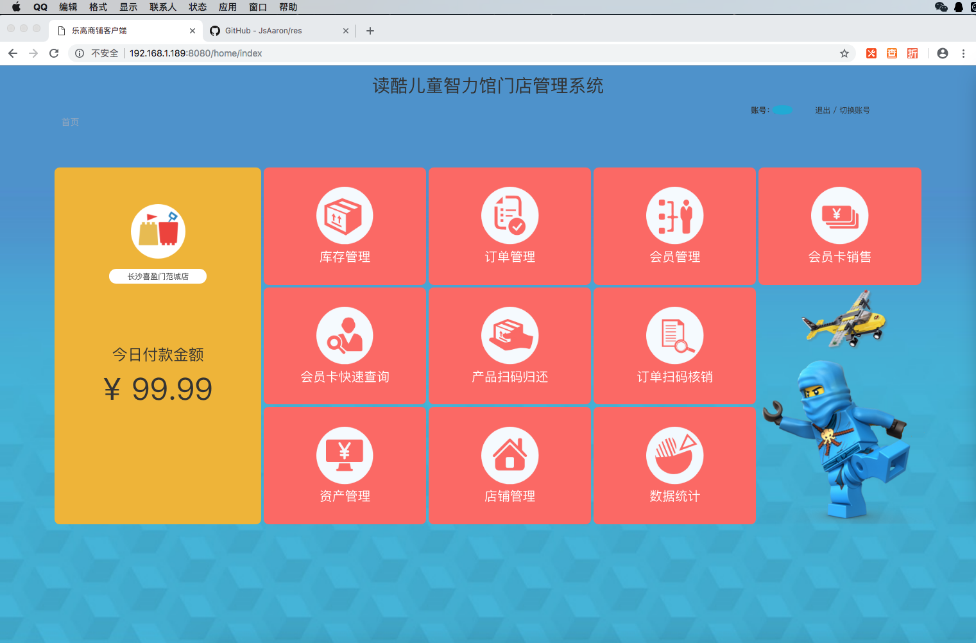Viewport: 976px width, 643px height.
Task: Click the page title 读酷儿童智力馆门店管理系统
Action: [488, 85]
